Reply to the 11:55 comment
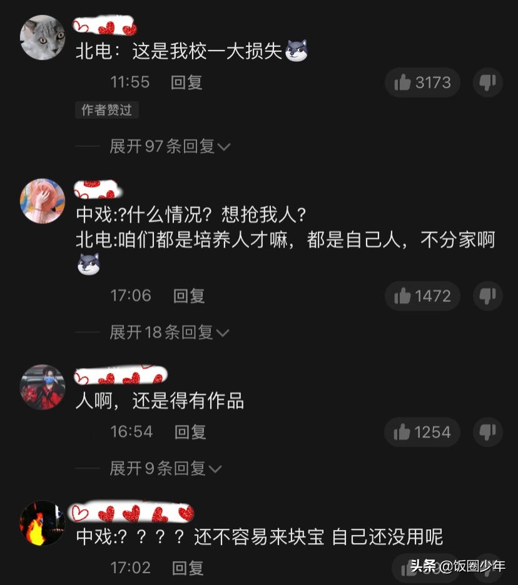This screenshot has height=585, width=518. point(186,82)
